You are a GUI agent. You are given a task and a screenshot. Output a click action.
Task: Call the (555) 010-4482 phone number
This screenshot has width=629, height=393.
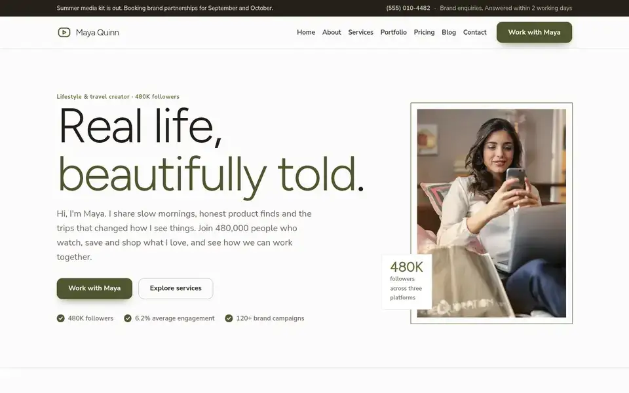408,8
